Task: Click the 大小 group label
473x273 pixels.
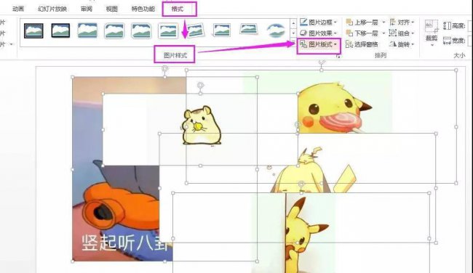Action: coord(459,55)
